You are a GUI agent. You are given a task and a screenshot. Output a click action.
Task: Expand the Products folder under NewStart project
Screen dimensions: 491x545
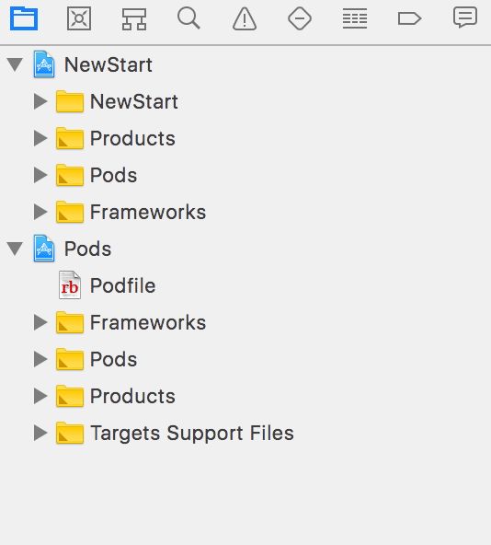pyautogui.click(x=40, y=138)
